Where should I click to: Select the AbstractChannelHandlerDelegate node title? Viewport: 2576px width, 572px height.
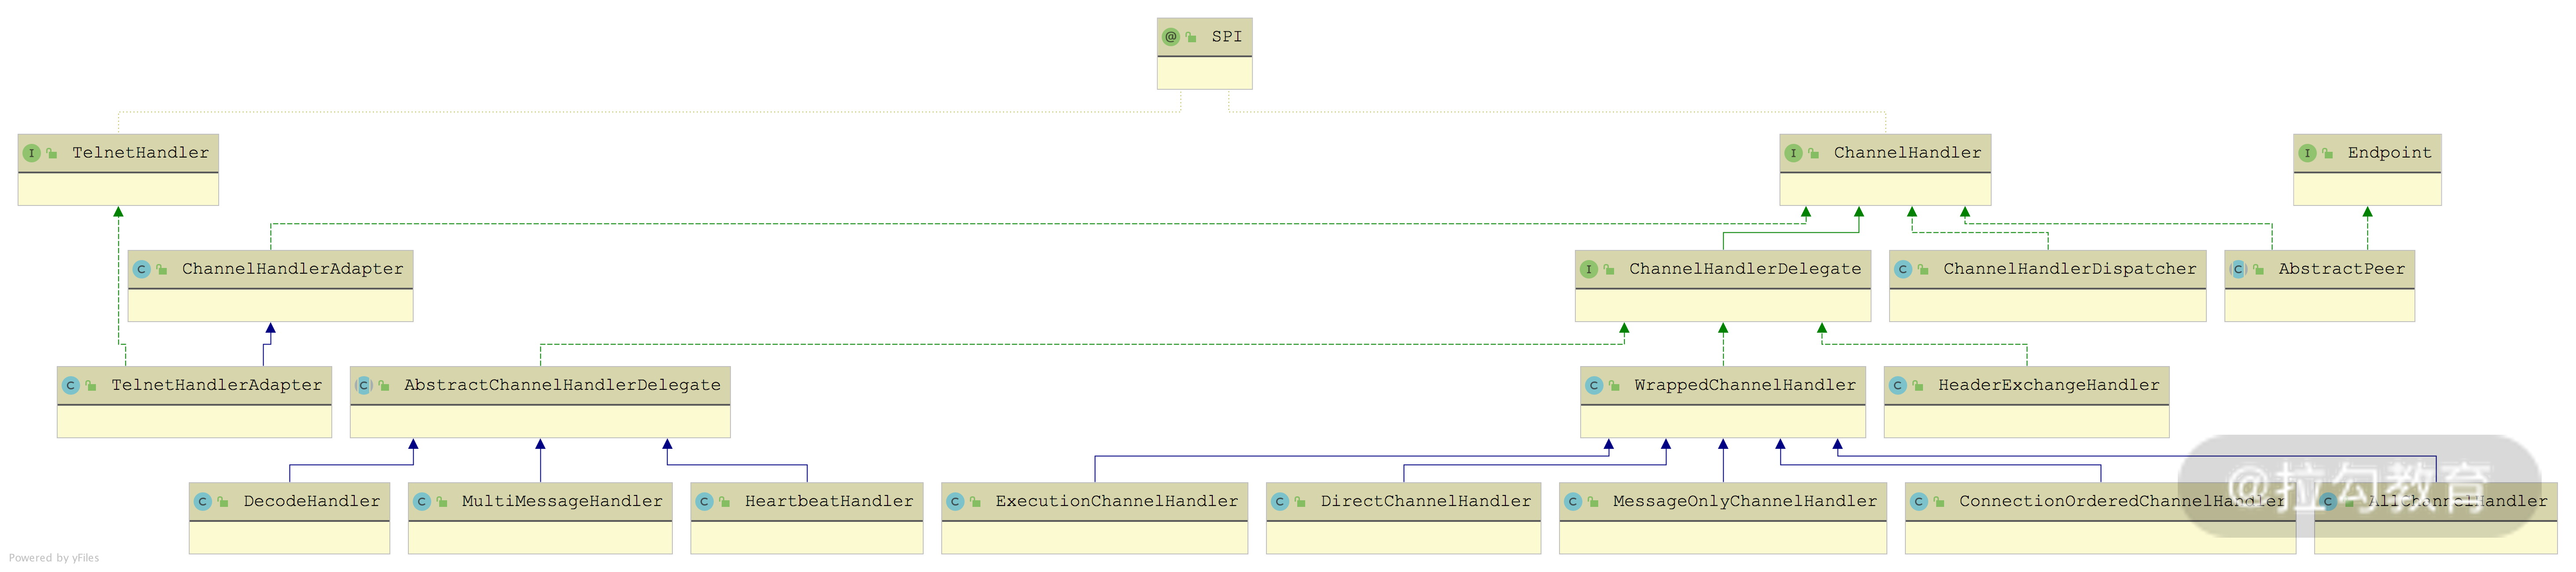click(561, 385)
